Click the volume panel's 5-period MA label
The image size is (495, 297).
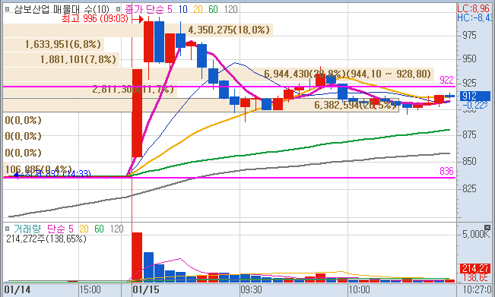tap(71, 229)
